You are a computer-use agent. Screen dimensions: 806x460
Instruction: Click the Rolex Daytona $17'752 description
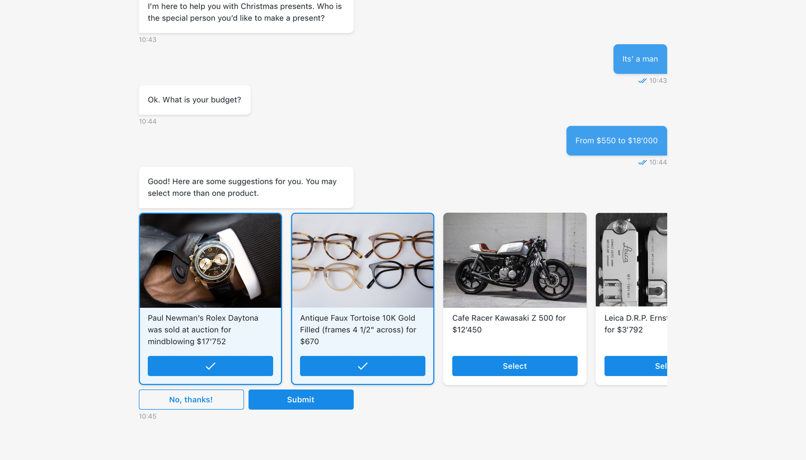[x=203, y=330]
